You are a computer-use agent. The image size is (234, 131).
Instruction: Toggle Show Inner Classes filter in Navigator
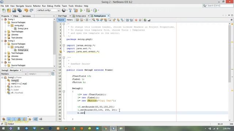(x=24, y=119)
